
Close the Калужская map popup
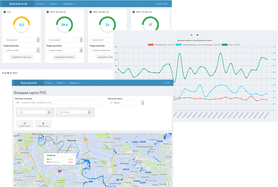coord(74,155)
